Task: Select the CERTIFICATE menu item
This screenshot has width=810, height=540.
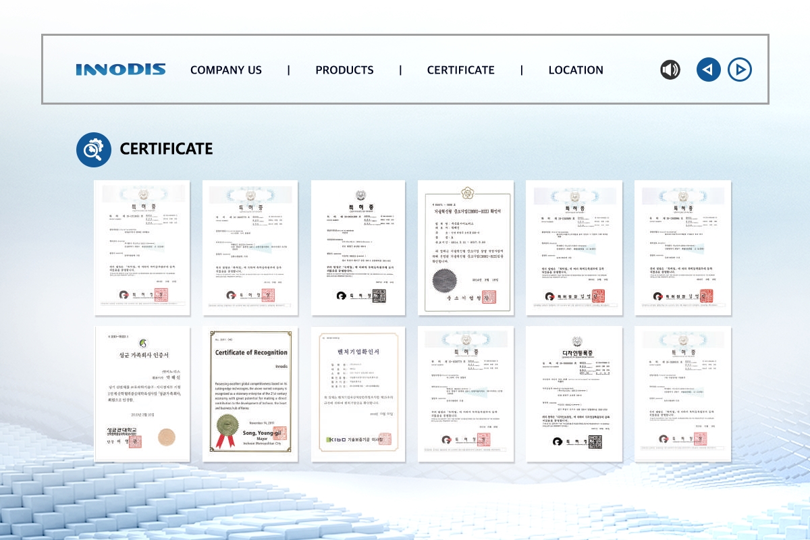Action: click(x=460, y=70)
